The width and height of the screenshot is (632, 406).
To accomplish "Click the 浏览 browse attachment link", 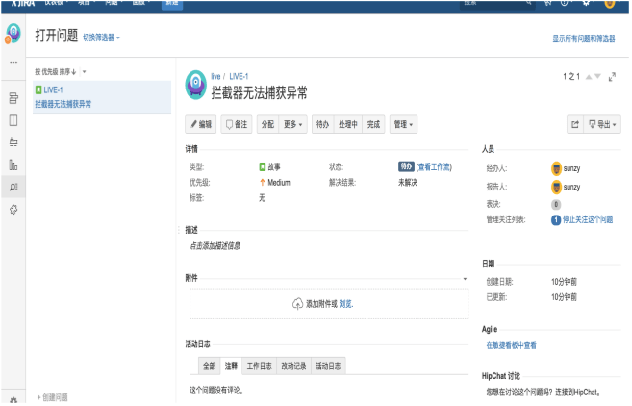I will click(x=345, y=304).
